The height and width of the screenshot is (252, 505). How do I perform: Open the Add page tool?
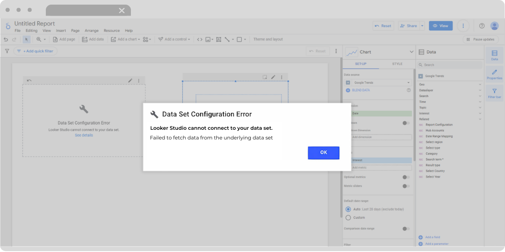(x=63, y=39)
